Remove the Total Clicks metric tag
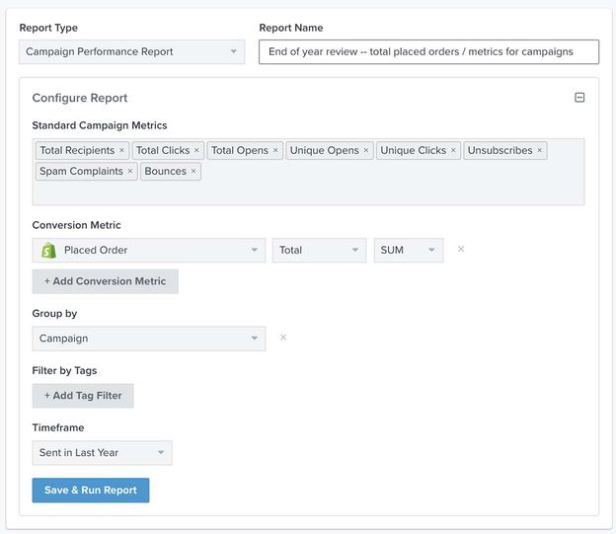616x534 pixels. 196,150
